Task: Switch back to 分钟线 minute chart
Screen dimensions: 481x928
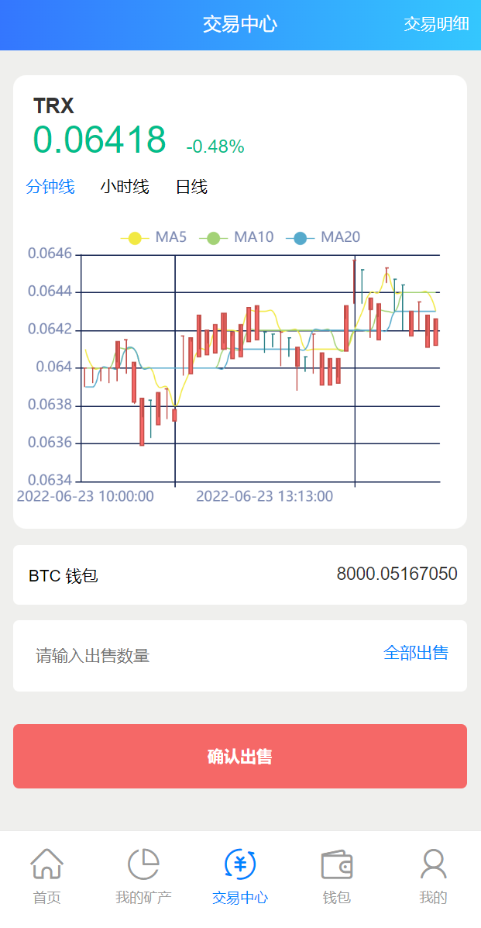Action: (50, 187)
